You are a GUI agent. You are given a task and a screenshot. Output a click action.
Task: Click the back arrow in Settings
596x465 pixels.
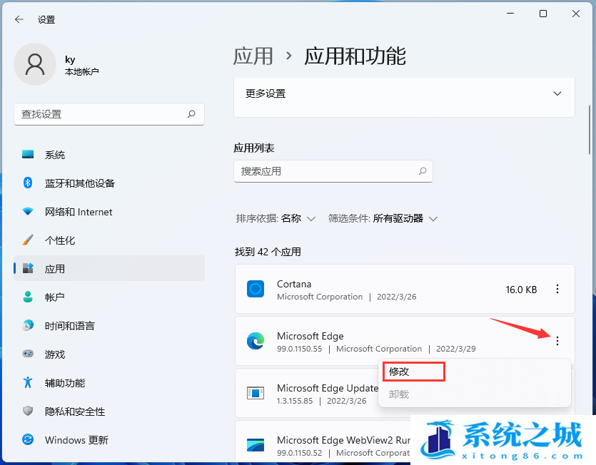(x=19, y=20)
